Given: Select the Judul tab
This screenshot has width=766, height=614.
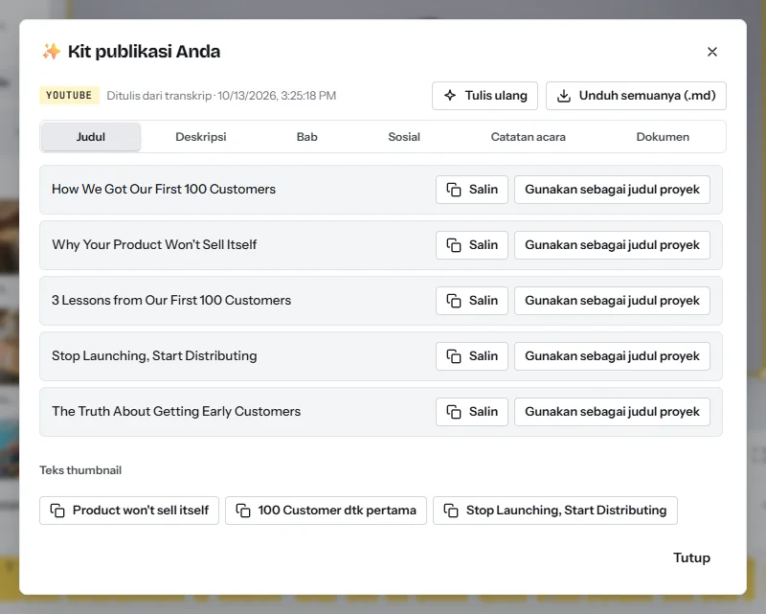Looking at the screenshot, I should pyautogui.click(x=91, y=137).
